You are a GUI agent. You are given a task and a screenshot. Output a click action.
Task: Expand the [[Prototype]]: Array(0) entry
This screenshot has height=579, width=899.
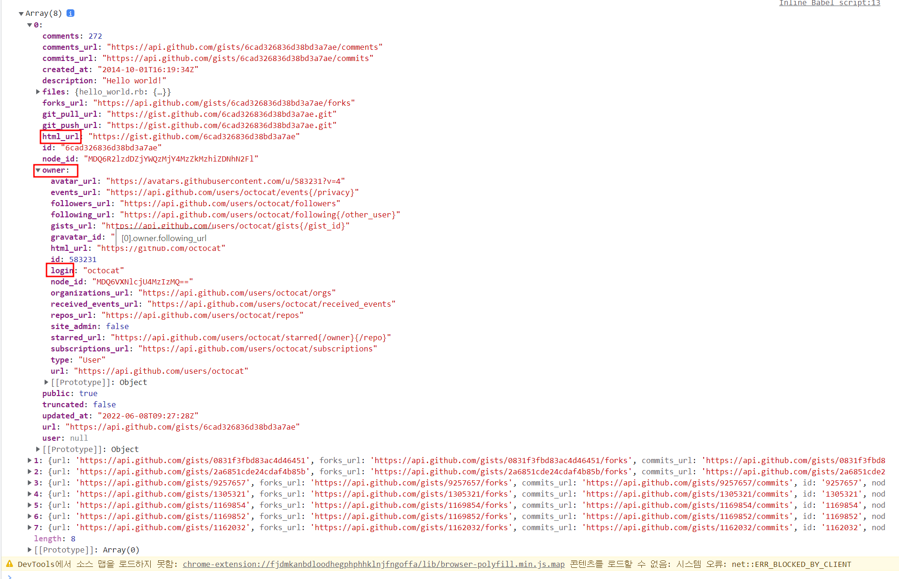point(30,550)
